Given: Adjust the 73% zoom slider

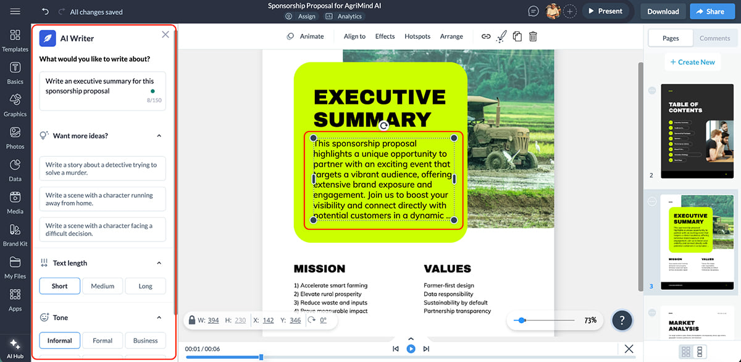Looking at the screenshot, I should (522, 320).
